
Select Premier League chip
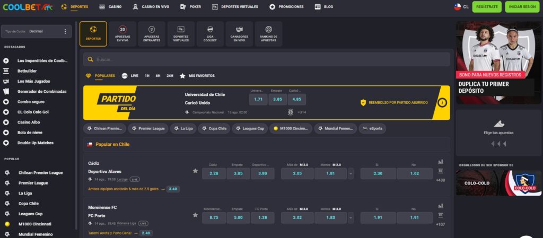coord(148,129)
